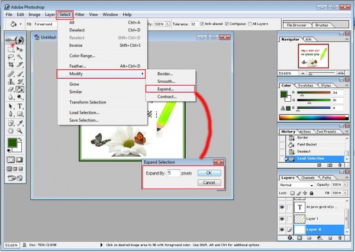
Task: Reset default foreground and background colors
Action: (9, 150)
